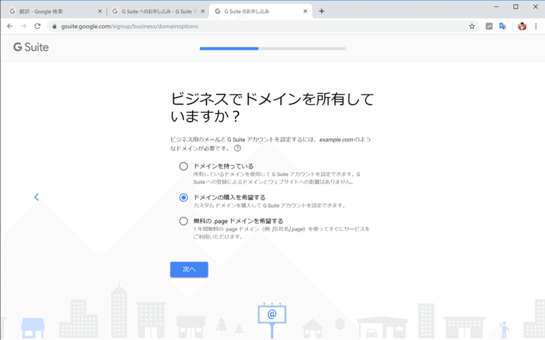Open the Chrome three-dot menu

coord(536,26)
